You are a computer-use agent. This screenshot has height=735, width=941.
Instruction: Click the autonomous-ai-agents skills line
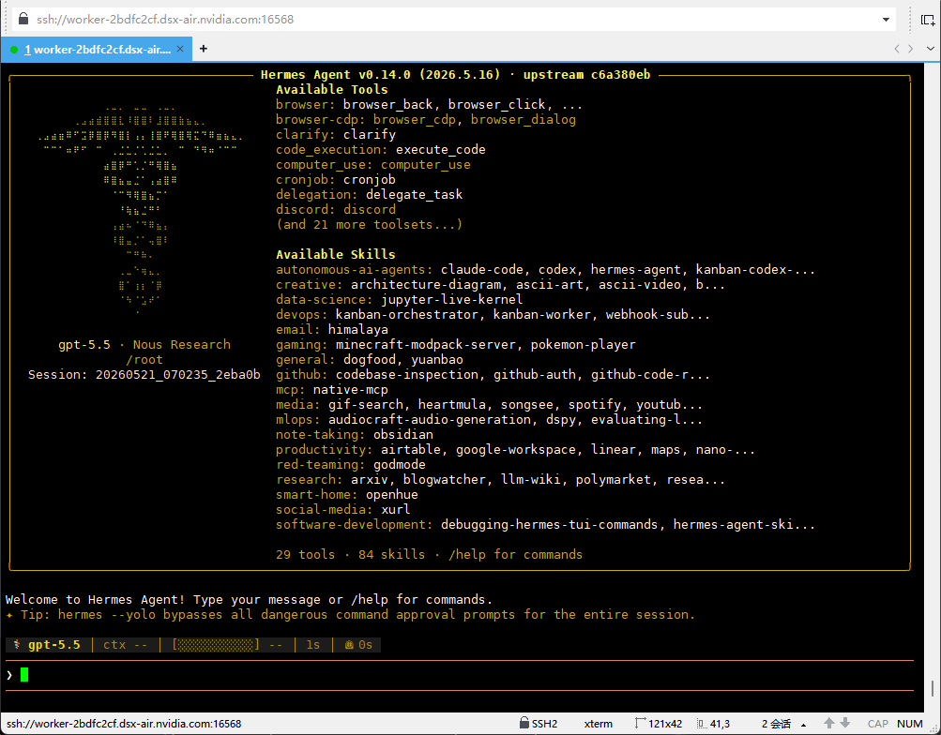click(x=545, y=269)
